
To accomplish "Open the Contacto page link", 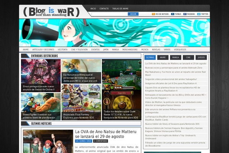I will [x=104, y=8].
